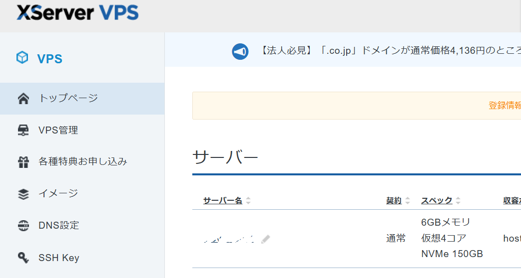Click the globe icon beside DNS設定
Image resolution: width=521 pixels, height=278 pixels.
tap(23, 226)
